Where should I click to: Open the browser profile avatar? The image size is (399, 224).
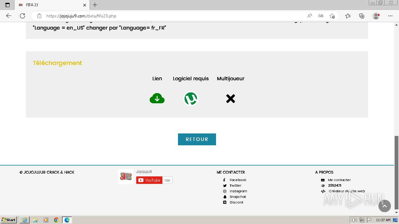tap(376, 16)
